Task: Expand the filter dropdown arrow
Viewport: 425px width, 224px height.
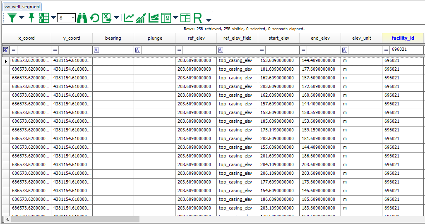Action: tap(22, 18)
